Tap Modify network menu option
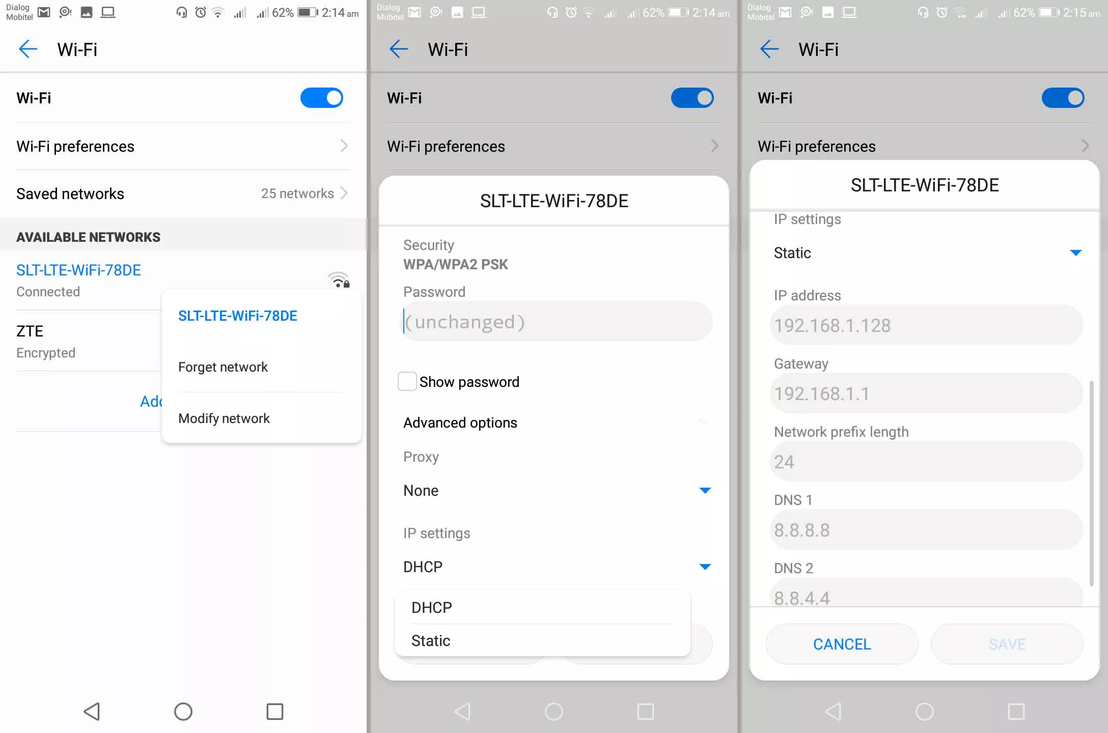 (224, 418)
